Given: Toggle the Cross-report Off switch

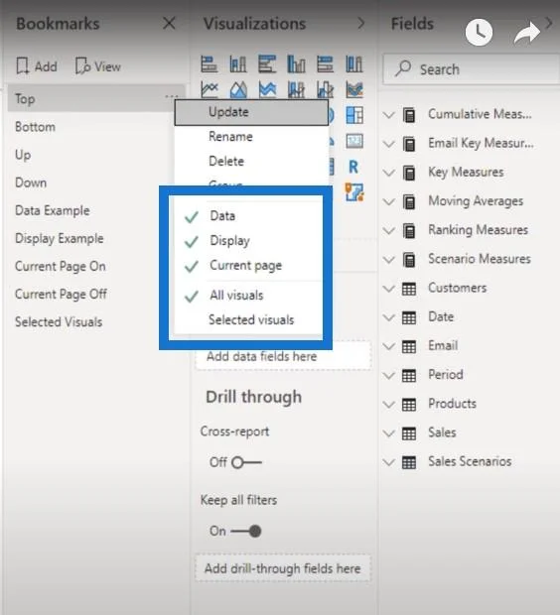Looking at the screenshot, I should [x=246, y=462].
